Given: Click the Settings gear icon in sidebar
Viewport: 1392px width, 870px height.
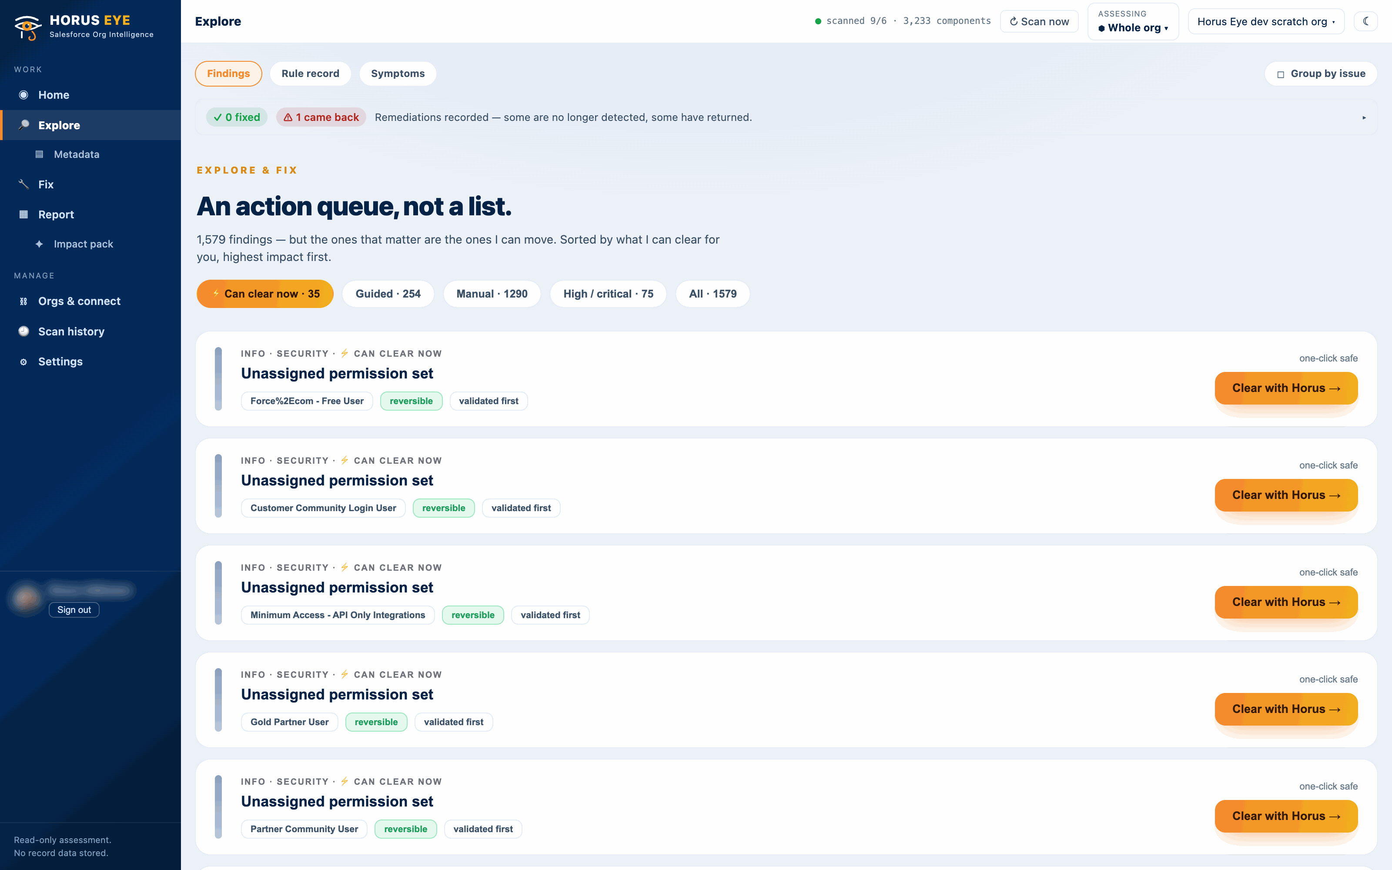Looking at the screenshot, I should [x=23, y=361].
